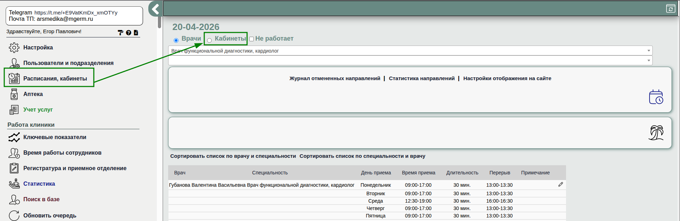680x221 pixels.
Task: Enable the Не работает checkbox
Action: pos(251,39)
